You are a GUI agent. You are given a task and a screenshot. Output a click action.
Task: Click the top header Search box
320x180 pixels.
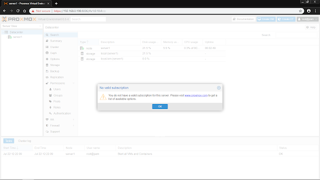(88, 19)
